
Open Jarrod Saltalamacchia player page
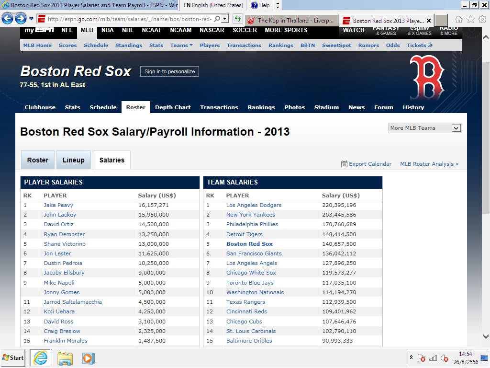(73, 302)
